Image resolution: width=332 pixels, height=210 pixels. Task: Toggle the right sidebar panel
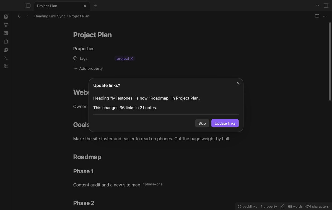click(326, 6)
